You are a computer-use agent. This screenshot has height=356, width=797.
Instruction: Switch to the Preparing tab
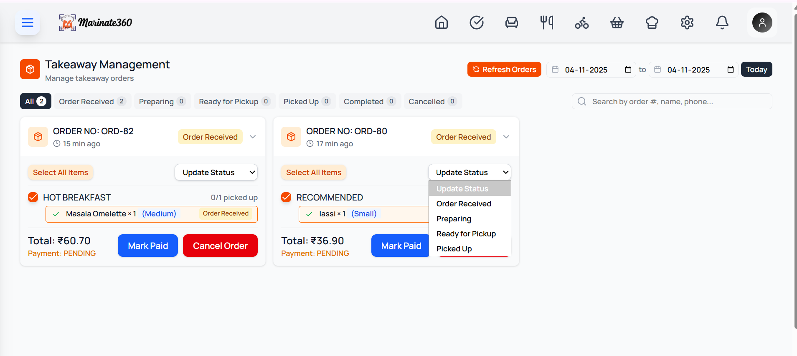point(162,101)
